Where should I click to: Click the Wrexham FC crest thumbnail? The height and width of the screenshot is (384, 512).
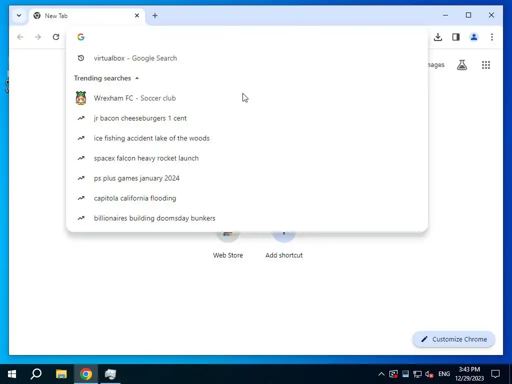(x=81, y=98)
